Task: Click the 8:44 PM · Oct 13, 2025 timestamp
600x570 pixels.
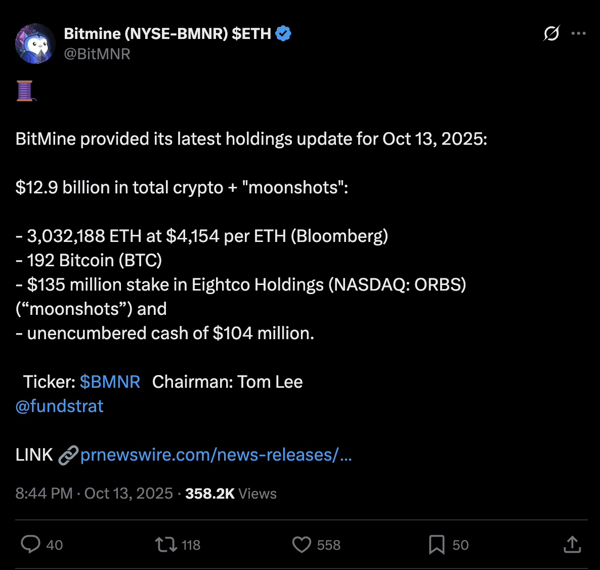Action: [94, 494]
